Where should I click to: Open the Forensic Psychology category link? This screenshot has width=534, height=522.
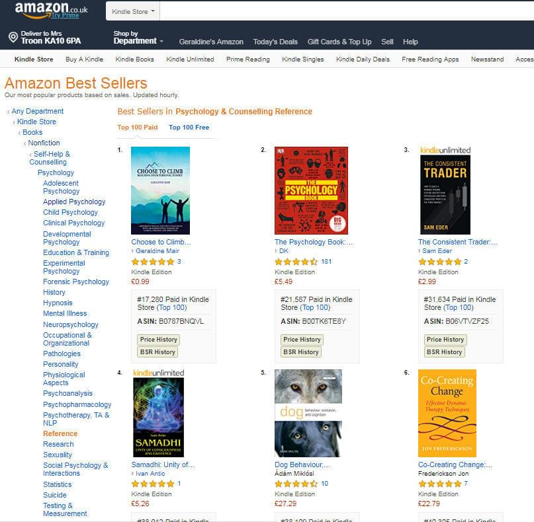76,281
